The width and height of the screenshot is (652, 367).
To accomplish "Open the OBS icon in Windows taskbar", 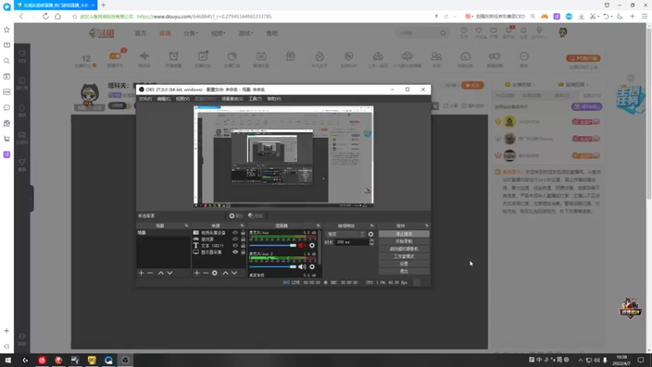I will (x=126, y=360).
